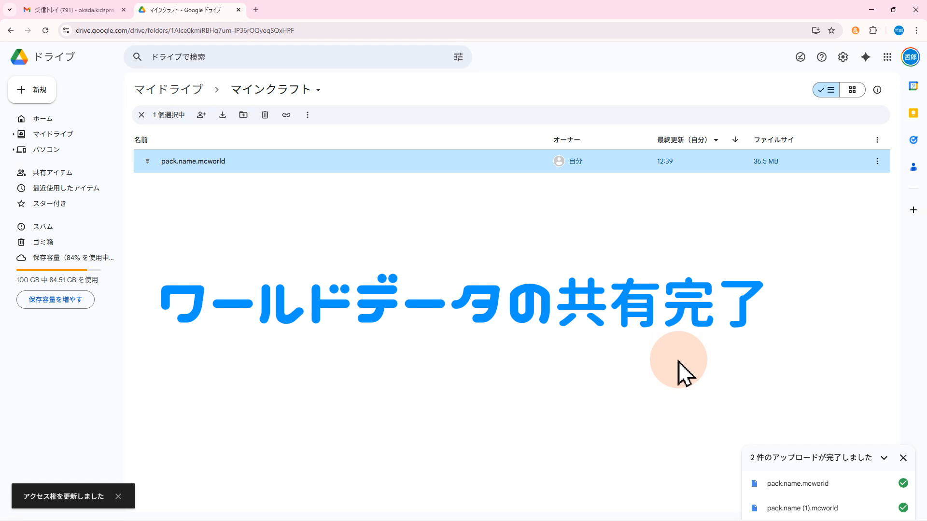Viewport: 927px width, 521px height.
Task: Open the Google apps grid launcher
Action: pyautogui.click(x=887, y=57)
